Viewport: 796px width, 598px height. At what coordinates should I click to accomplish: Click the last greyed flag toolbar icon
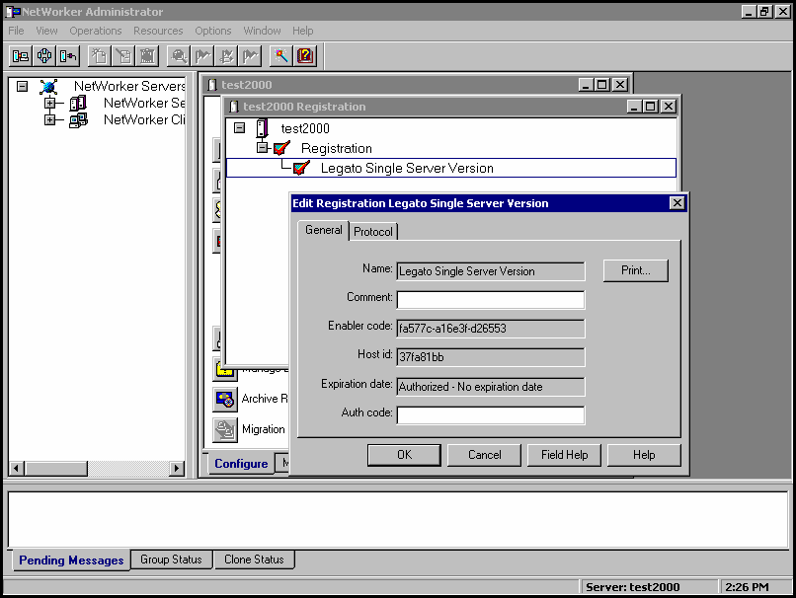[x=250, y=56]
